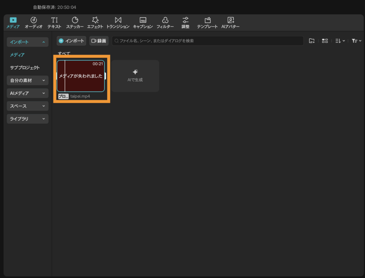365x278 pixels.
Task: Select サブプロジェクト in the sidebar
Action: (25, 68)
